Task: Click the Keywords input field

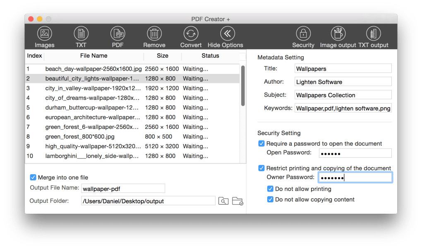Action: point(343,108)
